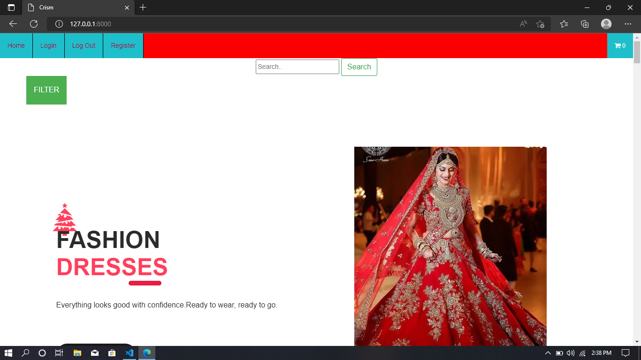
Task: Click the address bar URL 127.0.0.1:8000
Action: pyautogui.click(x=91, y=24)
